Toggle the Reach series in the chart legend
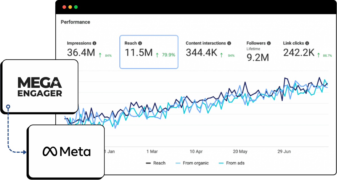Viewport: 337px width, 180px height. pos(156,163)
